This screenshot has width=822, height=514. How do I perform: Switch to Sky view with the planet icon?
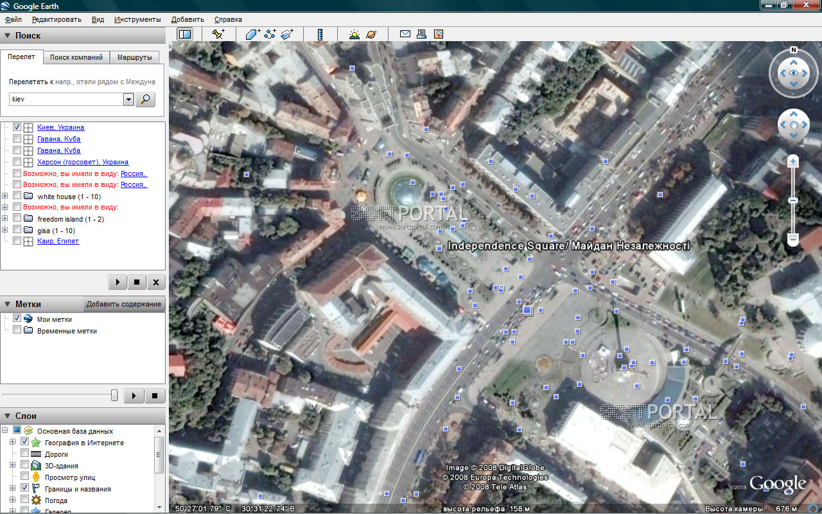pyautogui.click(x=371, y=34)
